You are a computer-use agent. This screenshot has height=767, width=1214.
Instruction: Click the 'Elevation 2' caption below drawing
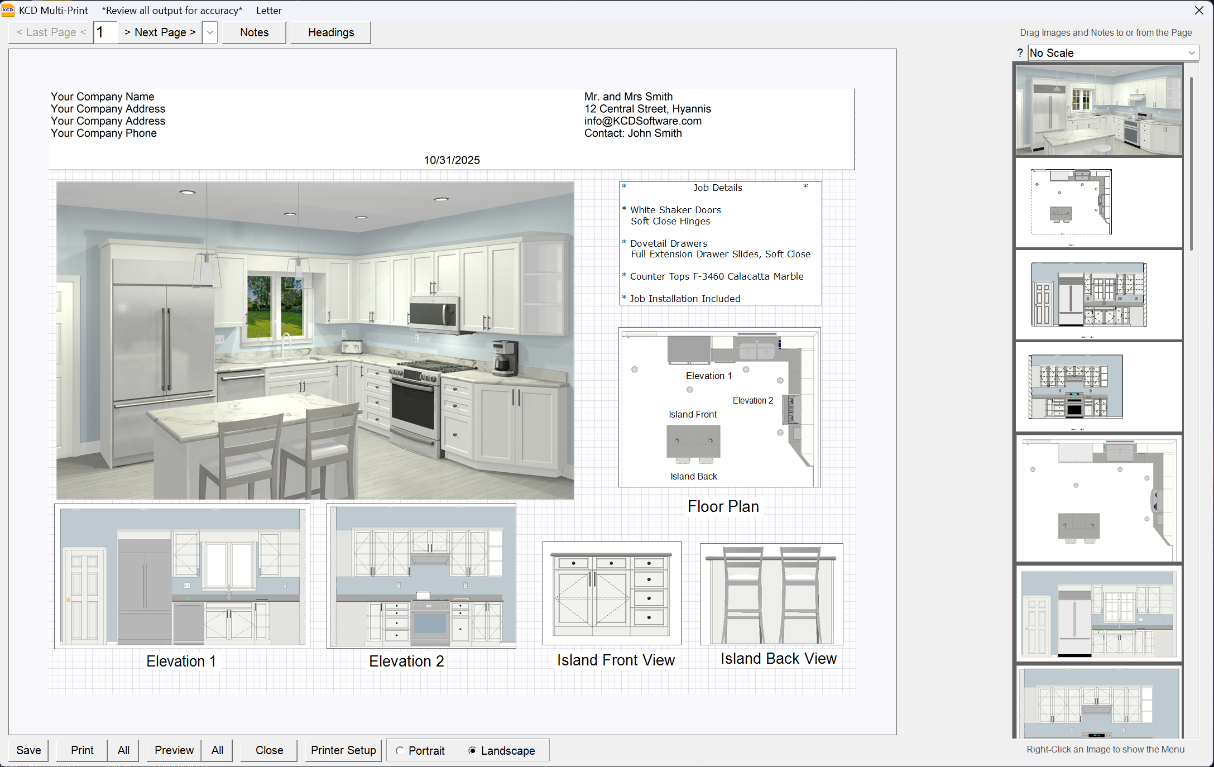tap(406, 661)
